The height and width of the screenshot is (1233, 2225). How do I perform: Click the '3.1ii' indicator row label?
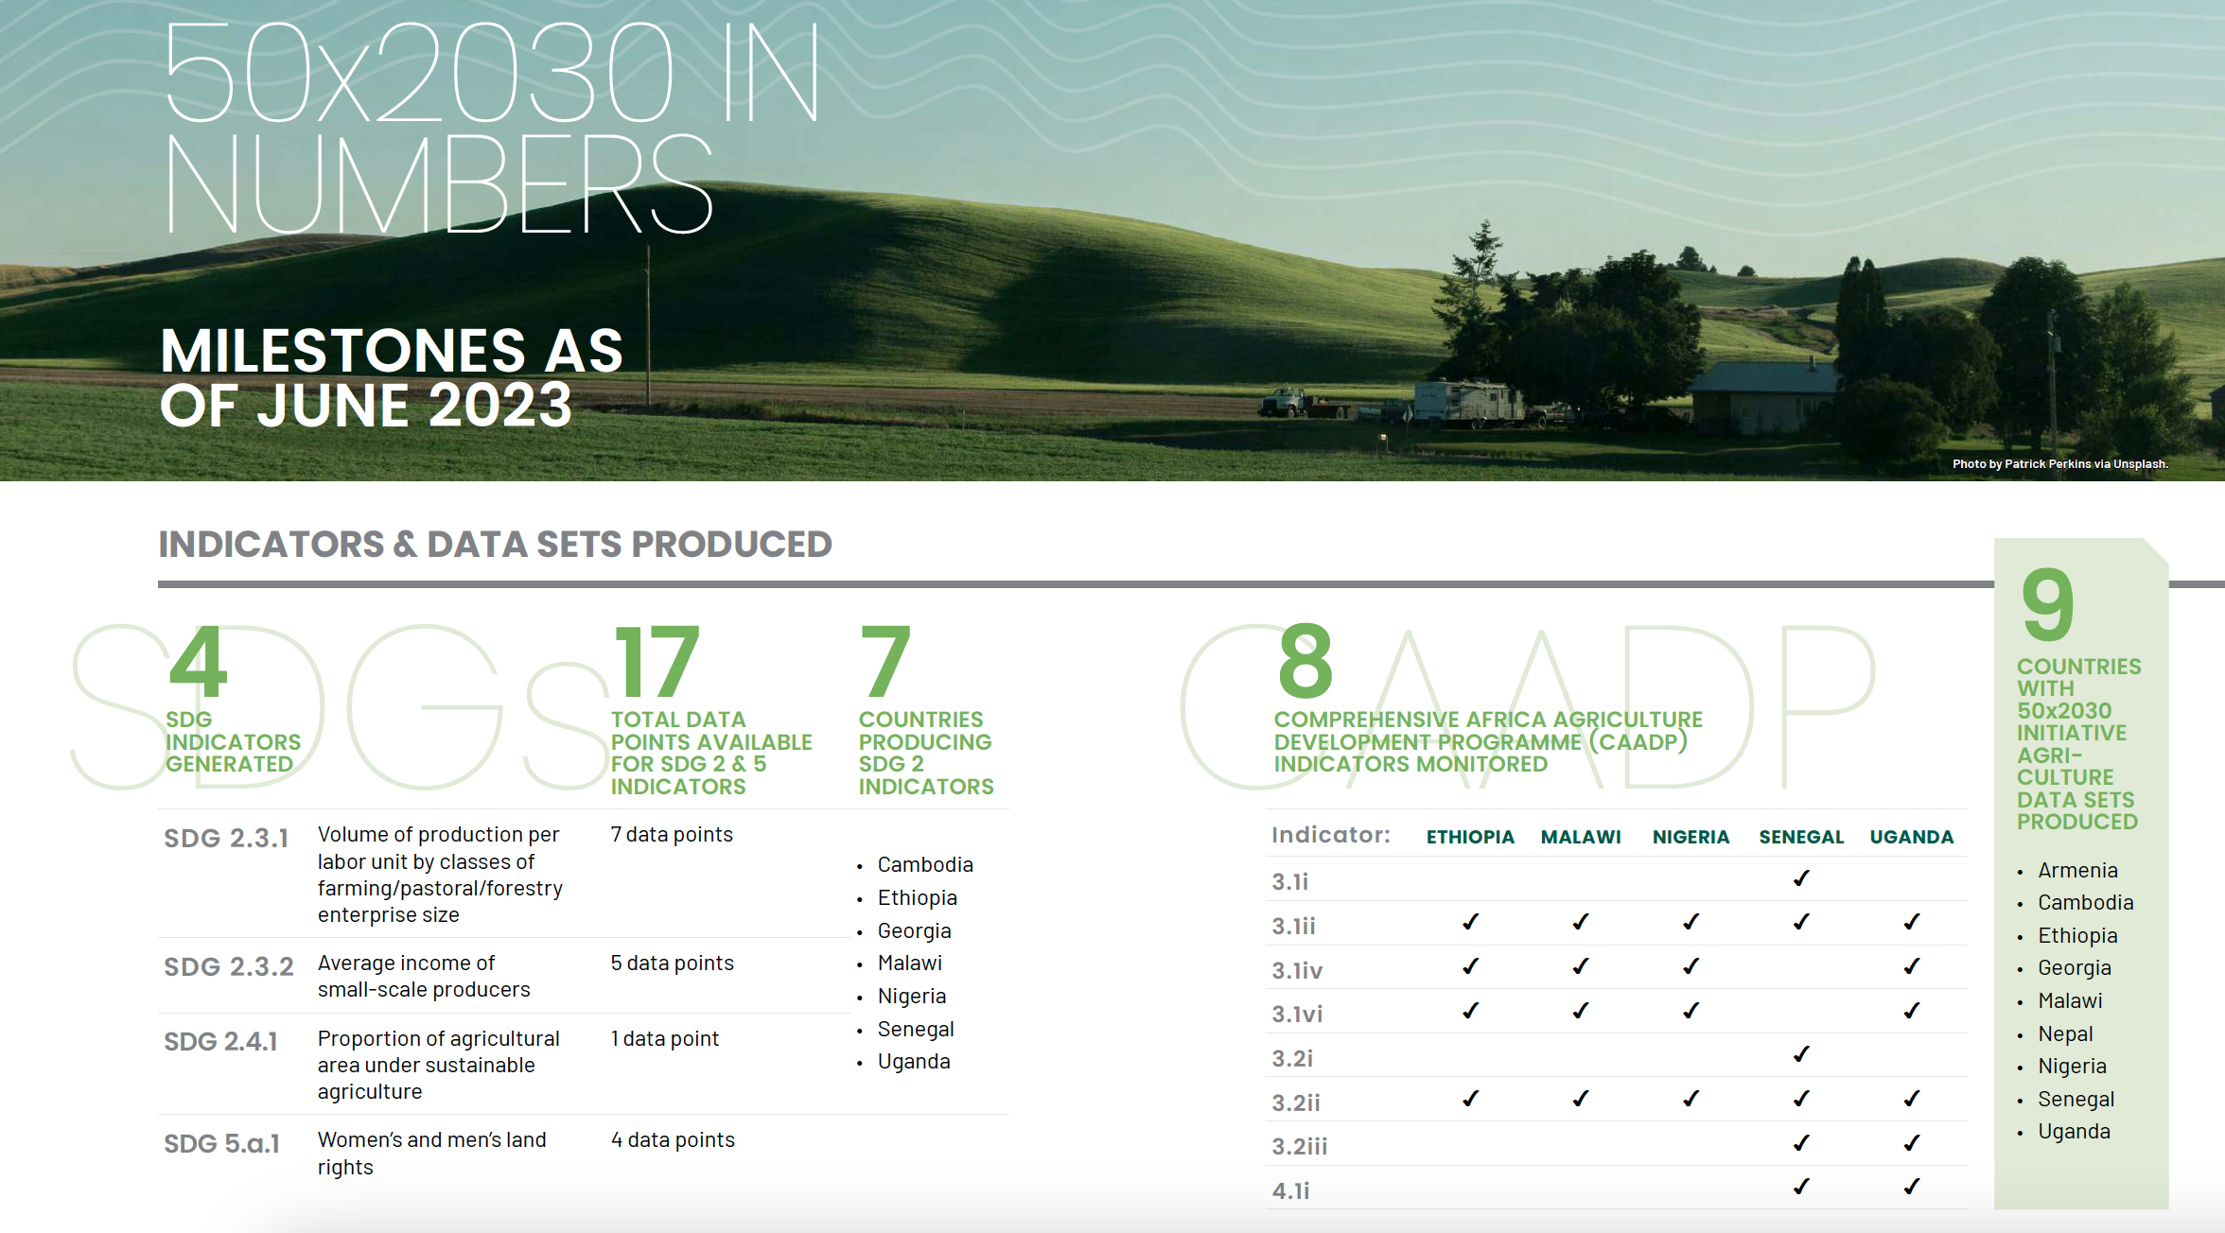click(1293, 926)
